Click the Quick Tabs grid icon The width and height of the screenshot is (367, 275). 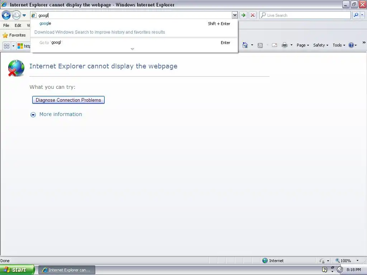7,46
